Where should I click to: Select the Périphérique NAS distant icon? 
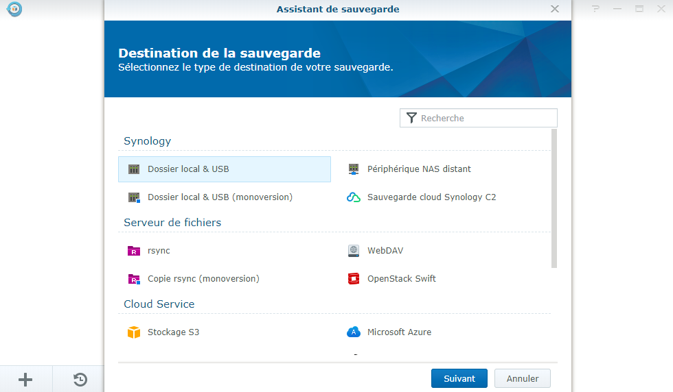click(354, 169)
